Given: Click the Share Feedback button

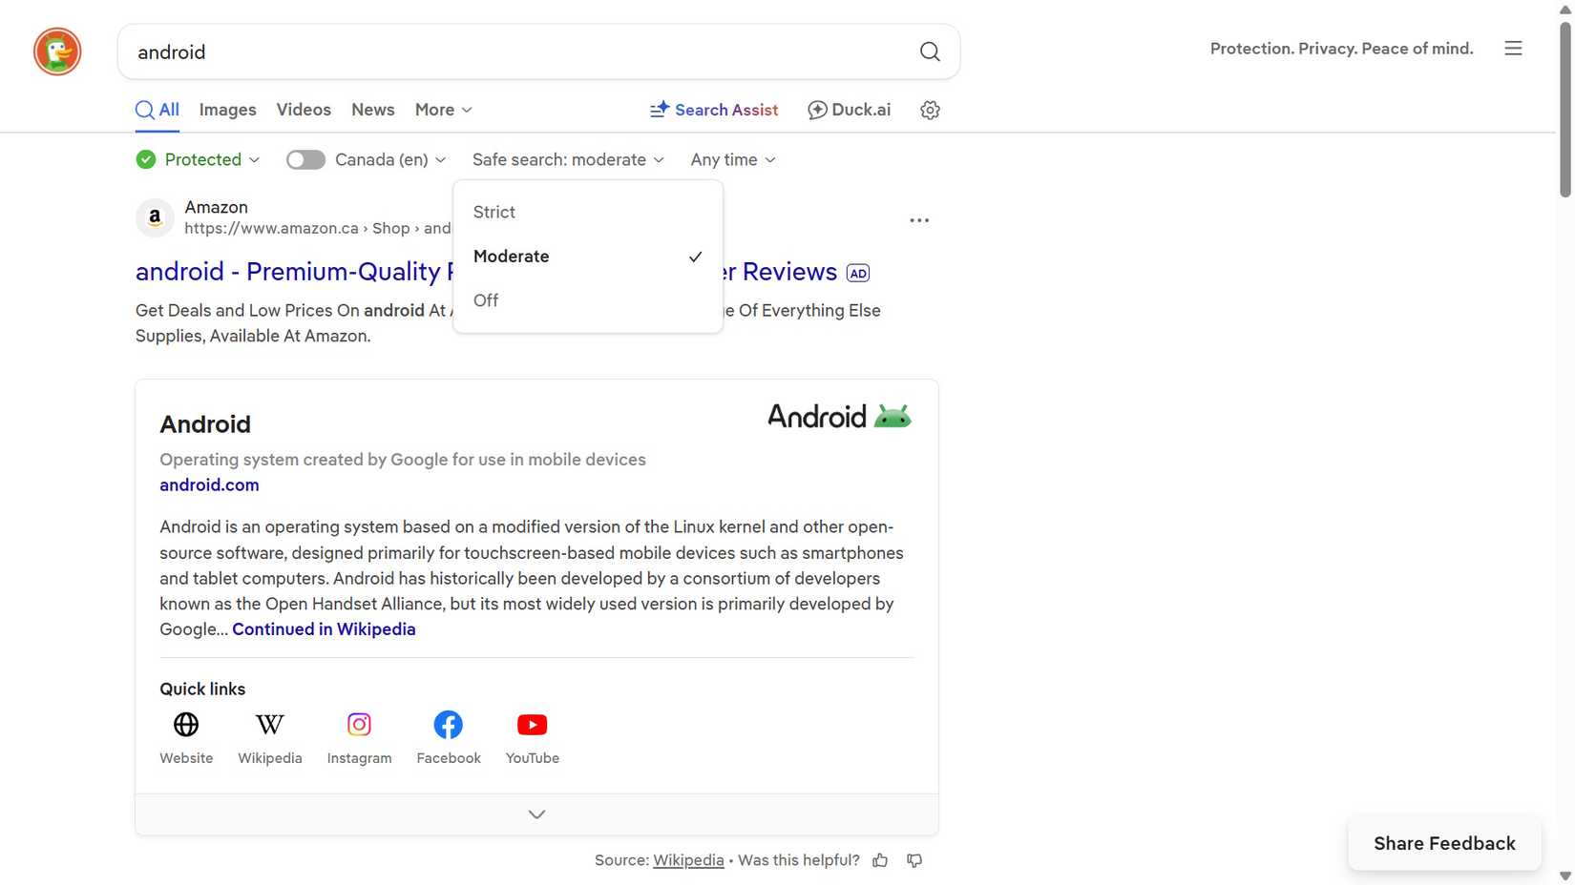Looking at the screenshot, I should pyautogui.click(x=1443, y=843).
